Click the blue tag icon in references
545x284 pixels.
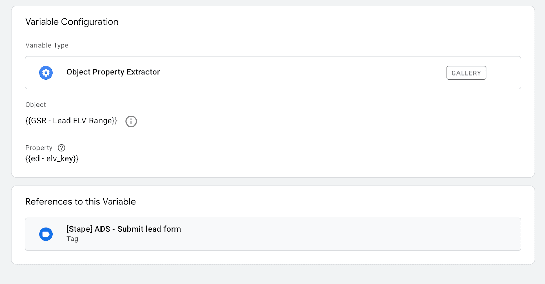coord(46,234)
